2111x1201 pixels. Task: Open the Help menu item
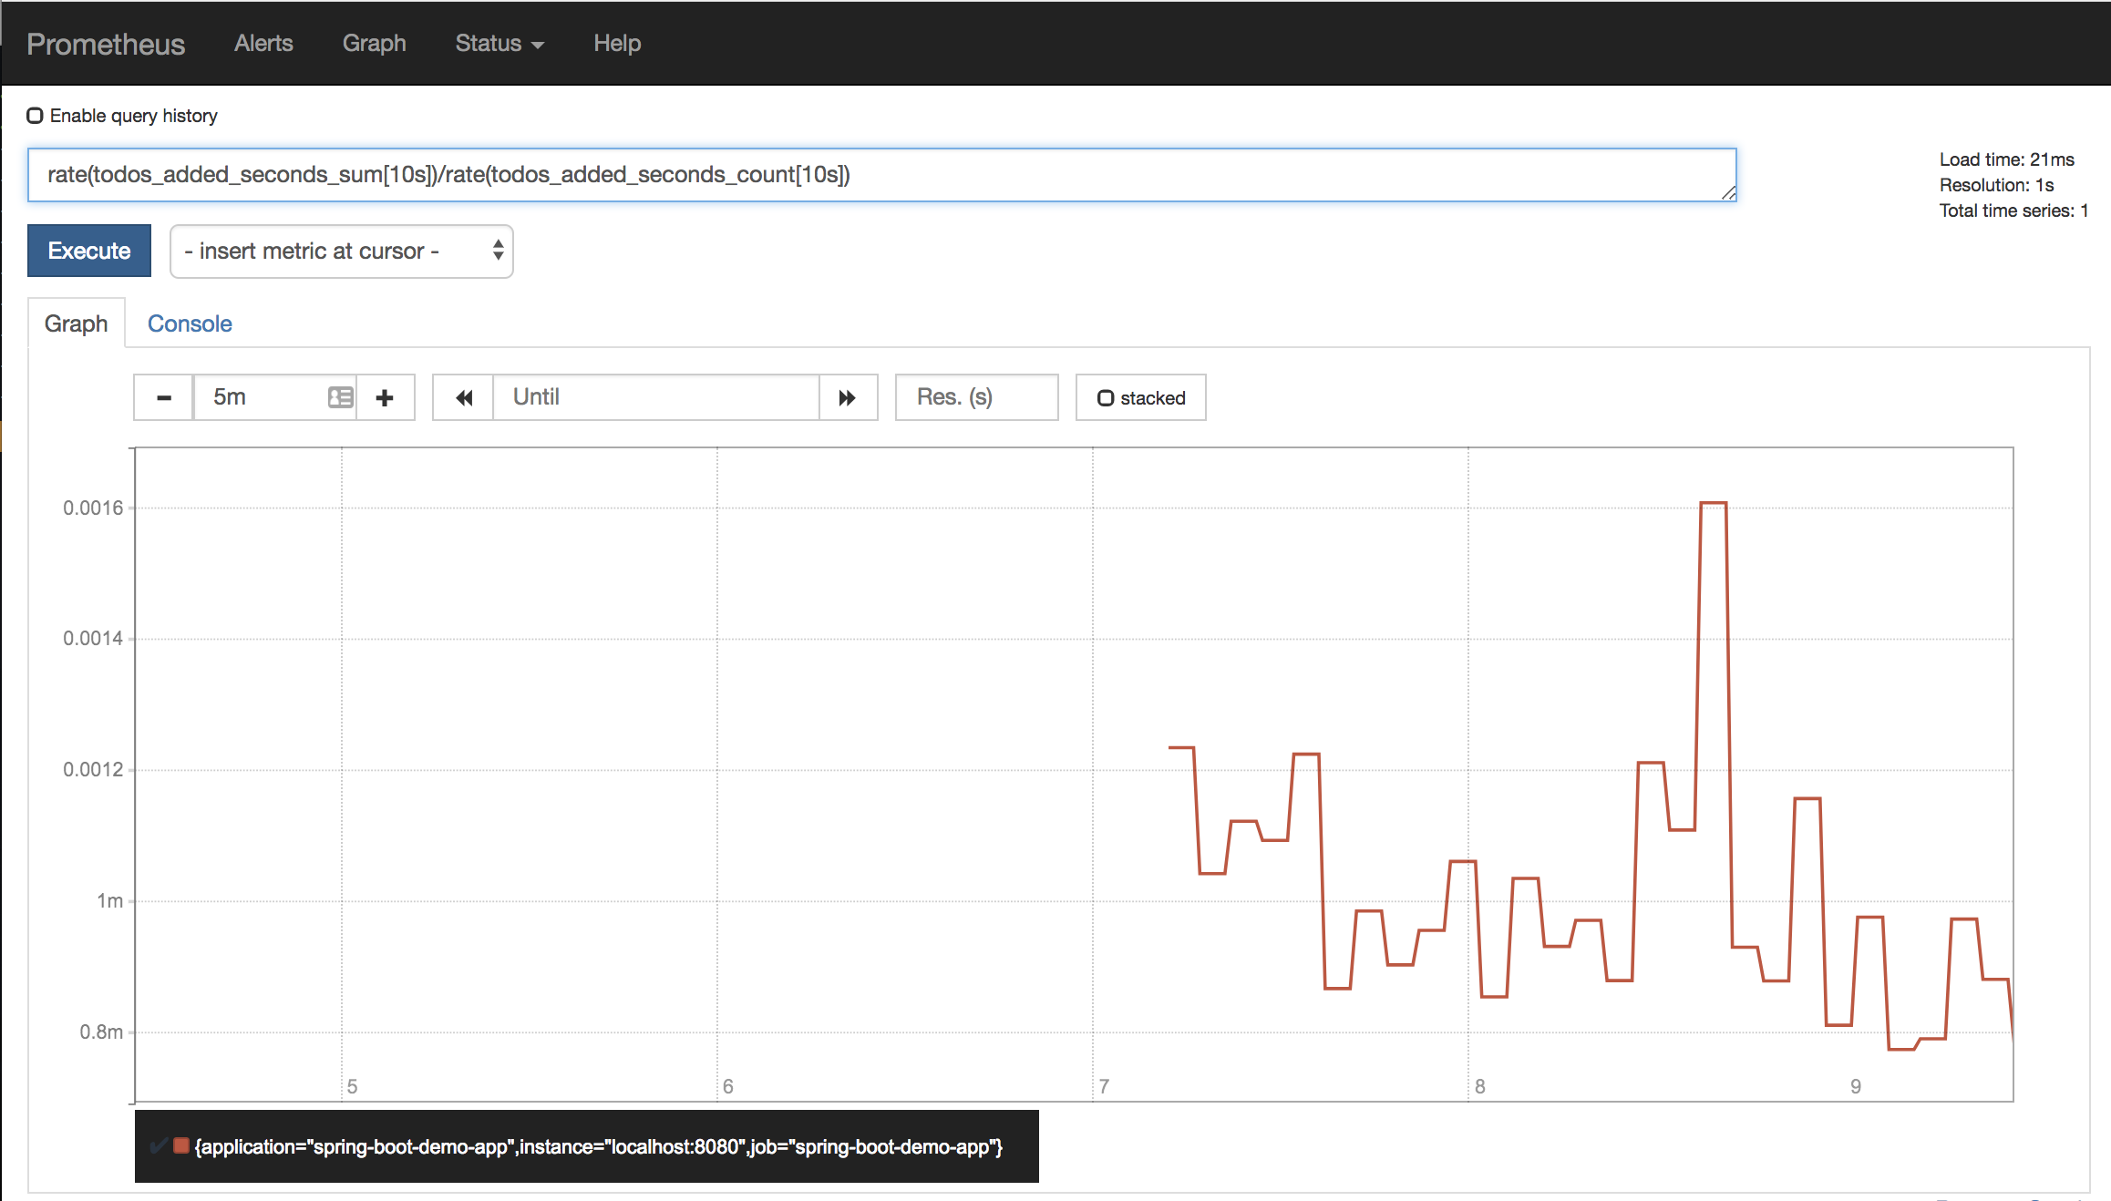click(614, 42)
